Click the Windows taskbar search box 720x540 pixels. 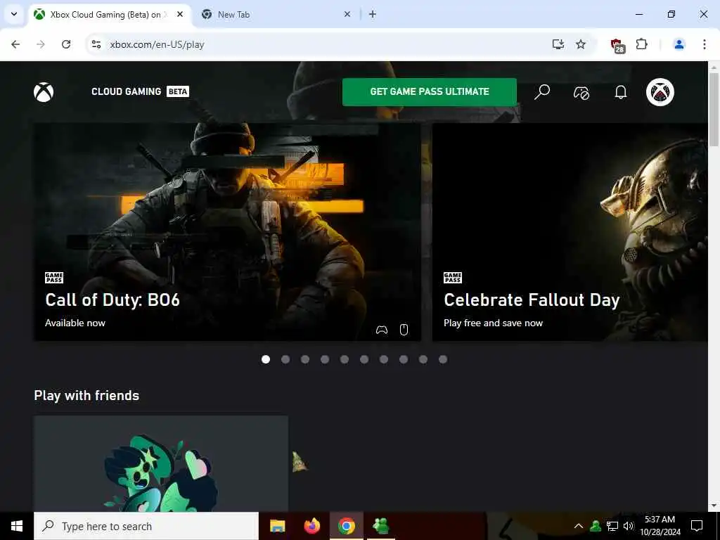[x=146, y=526]
